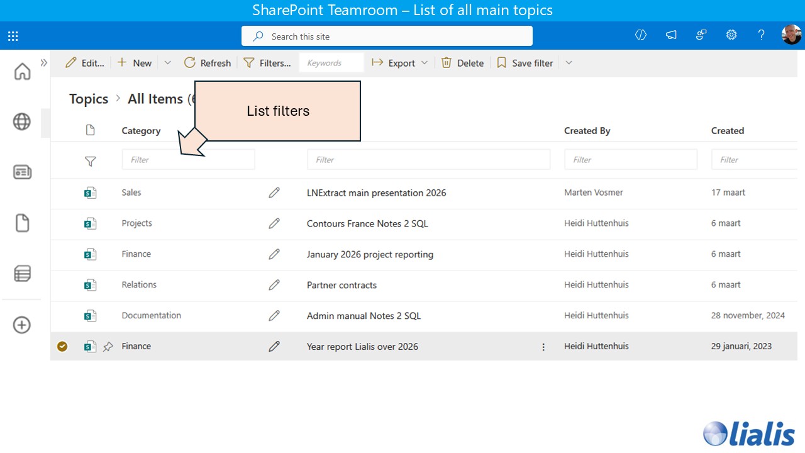The width and height of the screenshot is (805, 453).
Task: Expand the overflow chevron after Save filter
Action: click(569, 62)
